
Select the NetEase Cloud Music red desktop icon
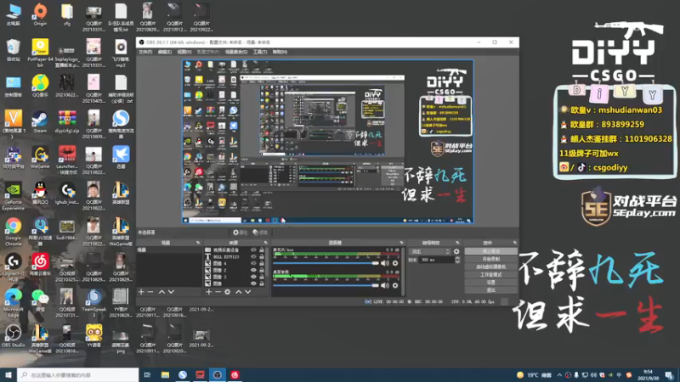(x=40, y=265)
